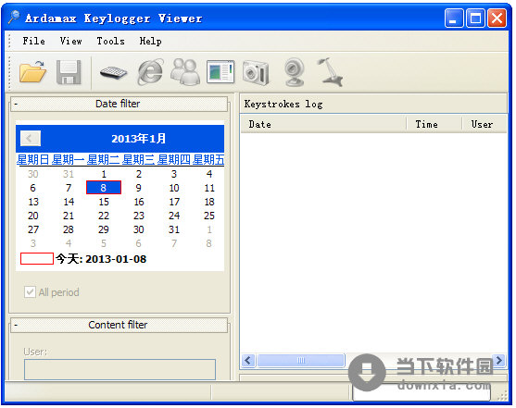Click the User input field
This screenshot has width=516, height=408.
click(120, 369)
